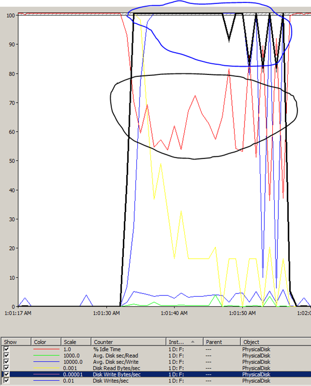This screenshot has height=386, width=311.
Task: Click the 1:01:40 AM time axis label
Action: click(x=174, y=313)
